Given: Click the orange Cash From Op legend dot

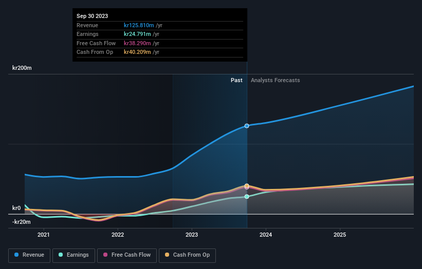Looking at the screenshot, I should click(x=167, y=255).
